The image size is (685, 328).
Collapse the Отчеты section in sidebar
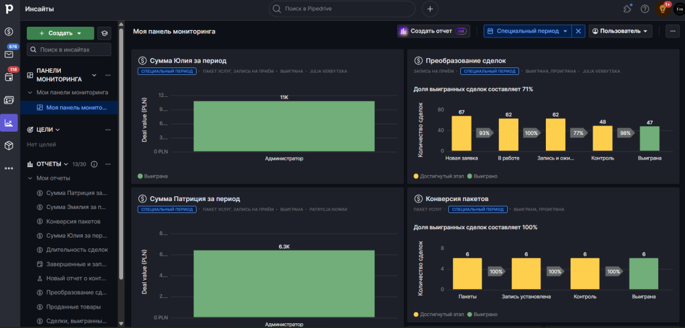[66, 164]
